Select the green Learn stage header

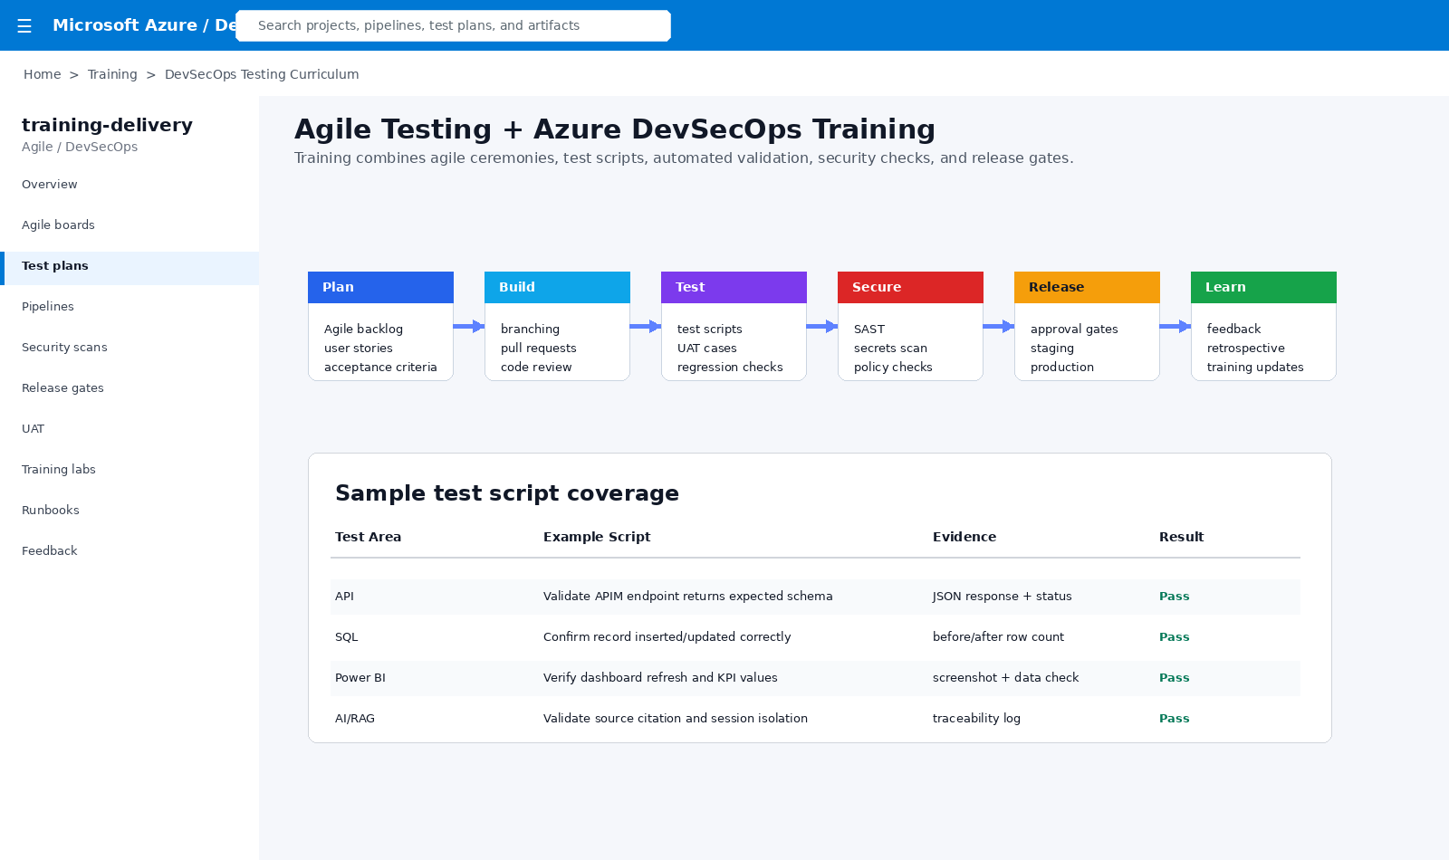click(x=1263, y=287)
